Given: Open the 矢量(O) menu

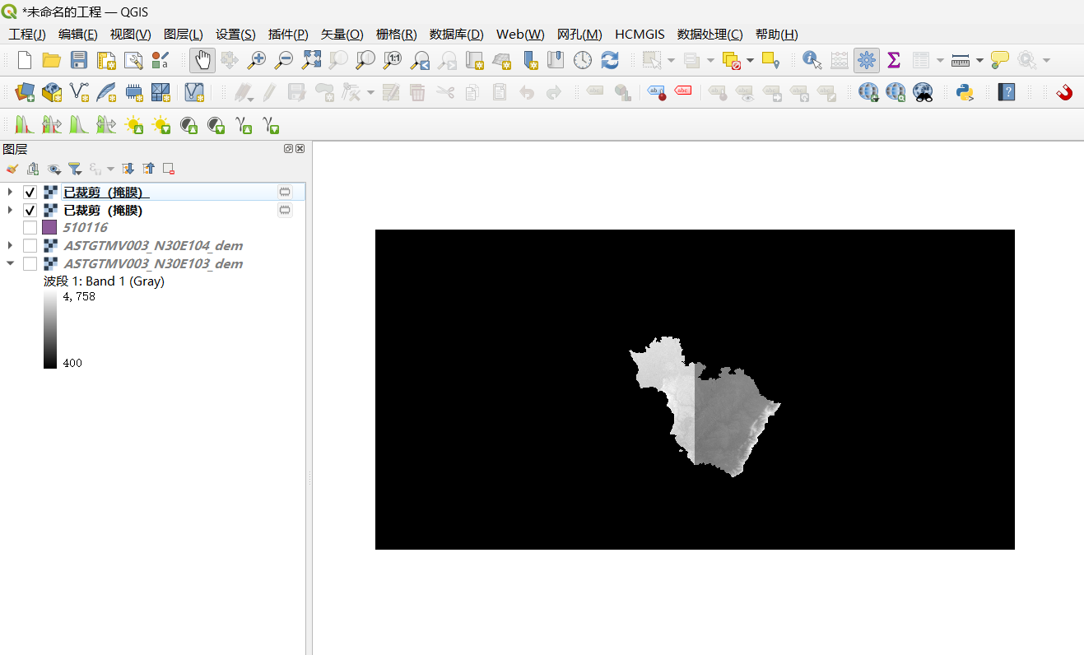Looking at the screenshot, I should pyautogui.click(x=342, y=35).
